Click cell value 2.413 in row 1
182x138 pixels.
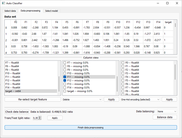tap(158, 34)
